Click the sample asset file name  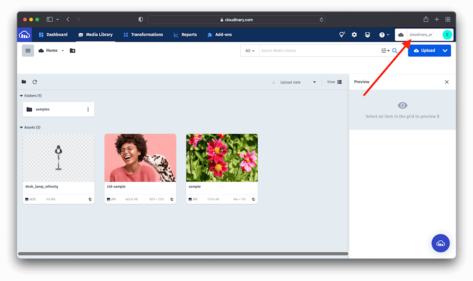click(194, 187)
